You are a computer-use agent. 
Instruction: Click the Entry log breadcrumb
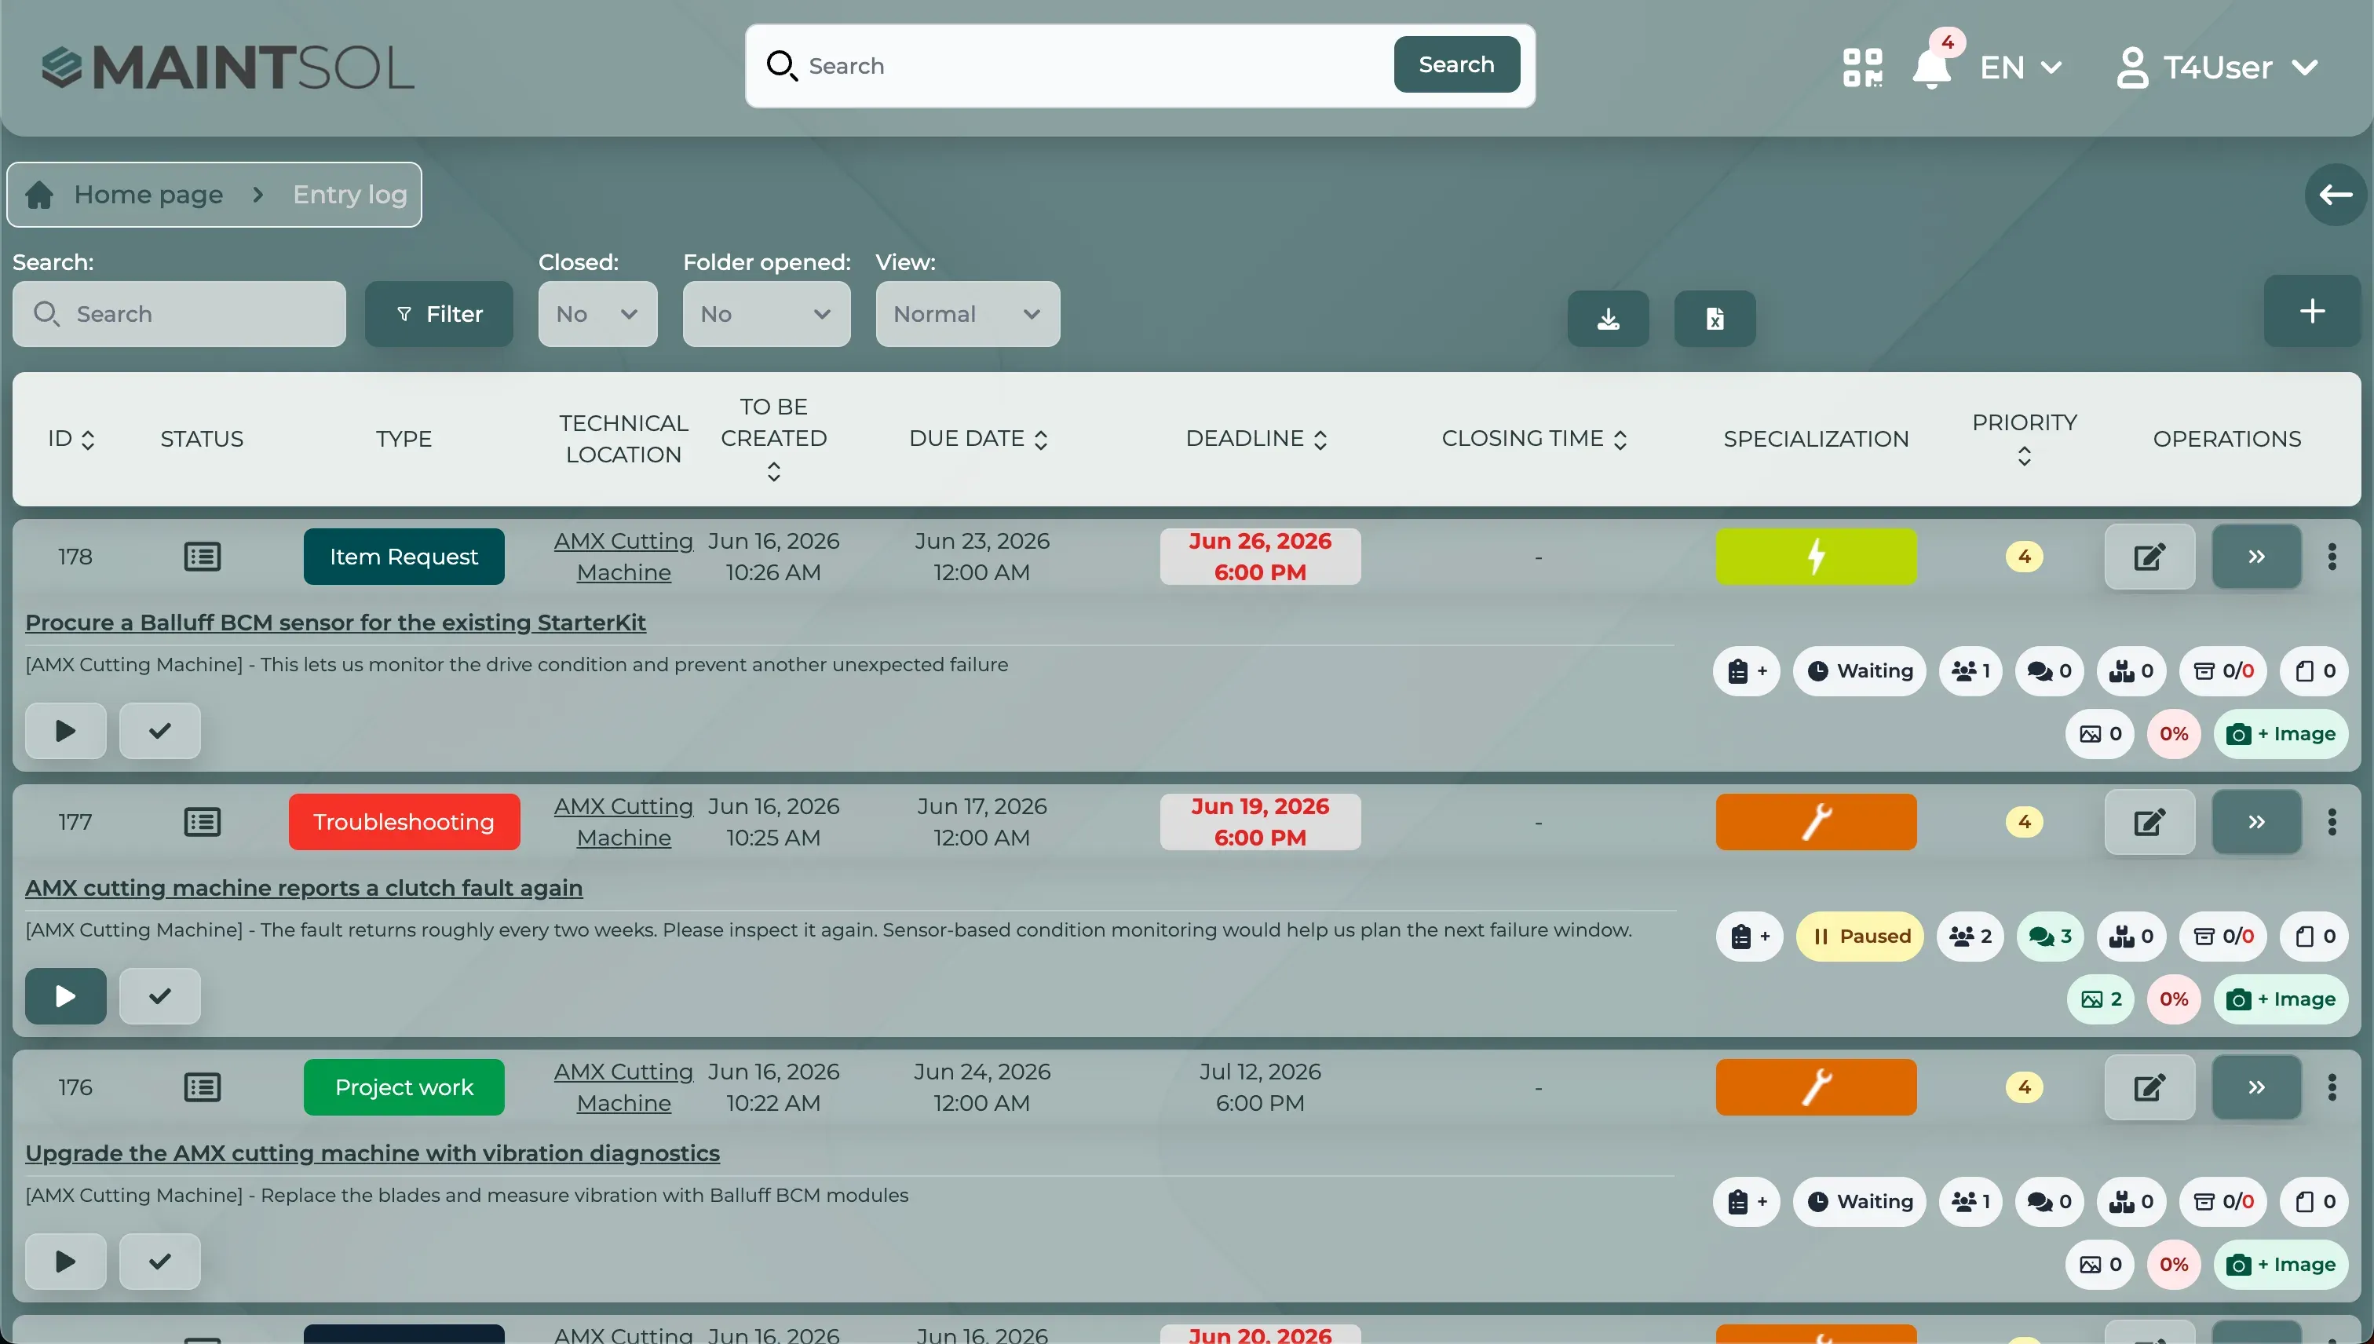(x=350, y=195)
